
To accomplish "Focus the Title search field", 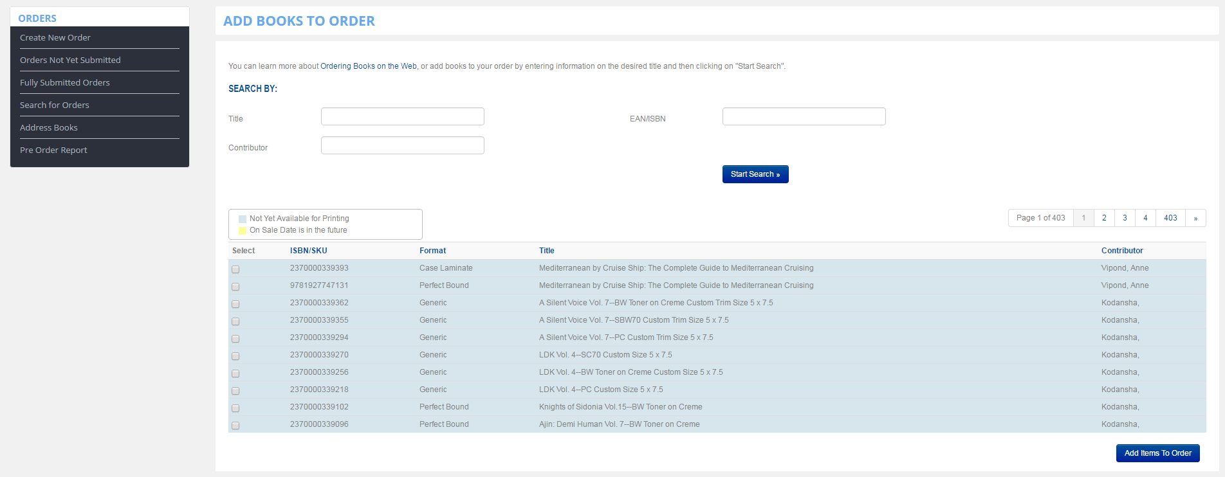I will (403, 116).
